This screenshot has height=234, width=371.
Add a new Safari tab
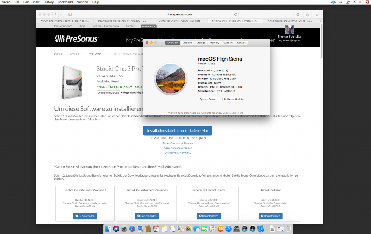coord(321,21)
